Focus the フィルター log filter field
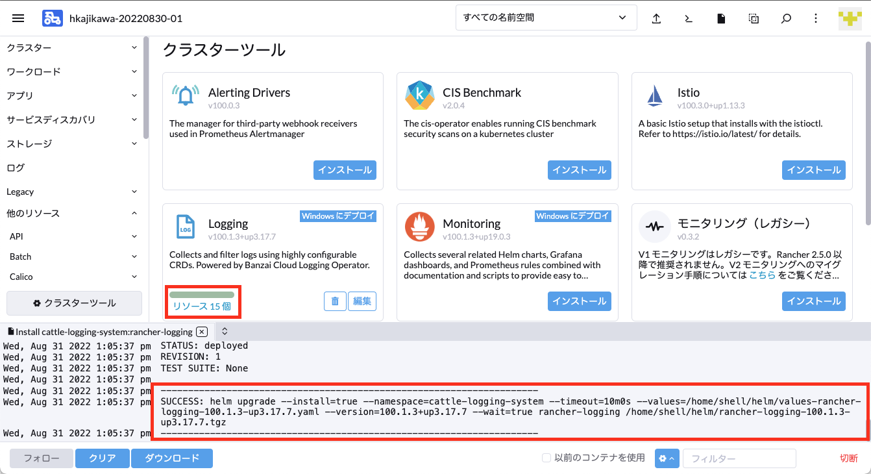Viewport: 871px width, 474px height. (x=739, y=458)
